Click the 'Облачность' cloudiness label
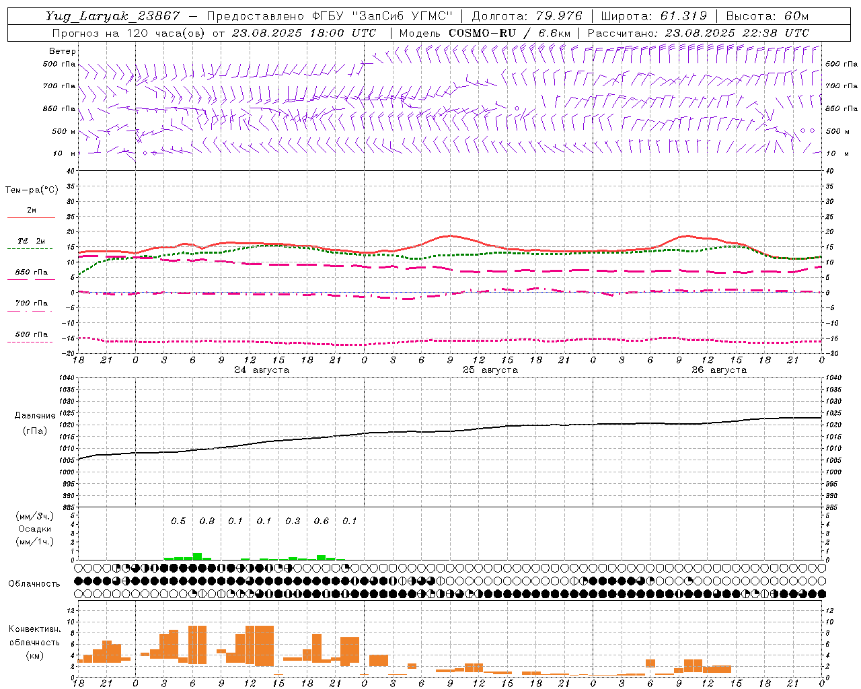861x689 pixels. click(x=34, y=584)
